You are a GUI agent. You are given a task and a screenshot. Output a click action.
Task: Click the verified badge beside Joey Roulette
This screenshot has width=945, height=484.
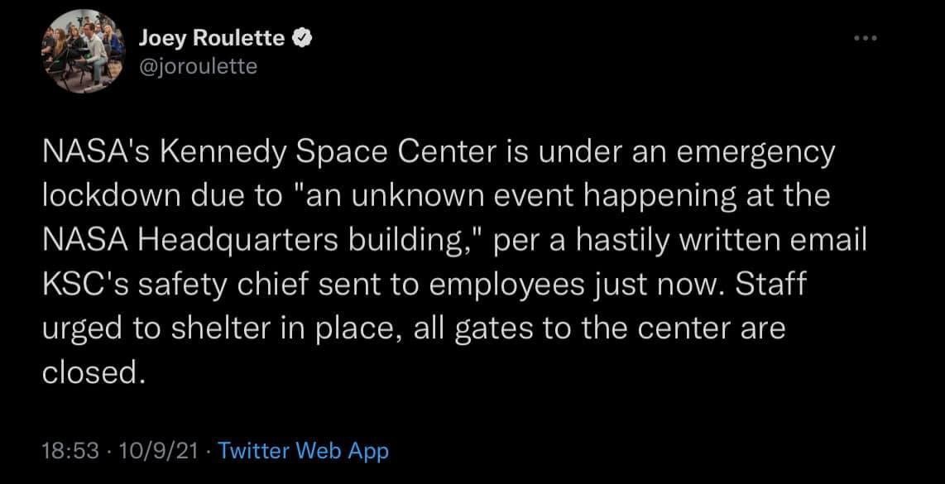(301, 39)
